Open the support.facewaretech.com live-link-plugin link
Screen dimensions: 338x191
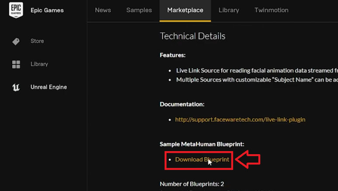coord(240,120)
